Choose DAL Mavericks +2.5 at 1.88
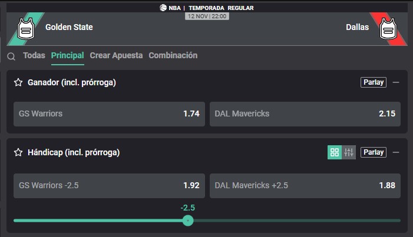Screen dimensions: 413x237 (x=305, y=186)
